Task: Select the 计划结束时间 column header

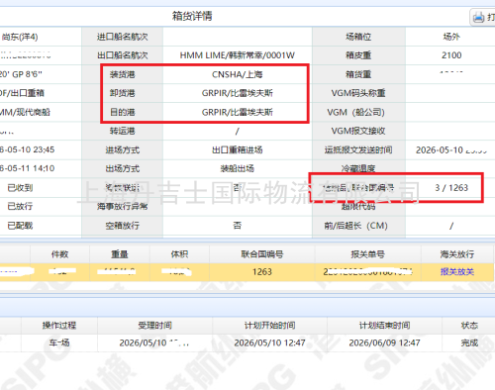Action: tap(385, 326)
